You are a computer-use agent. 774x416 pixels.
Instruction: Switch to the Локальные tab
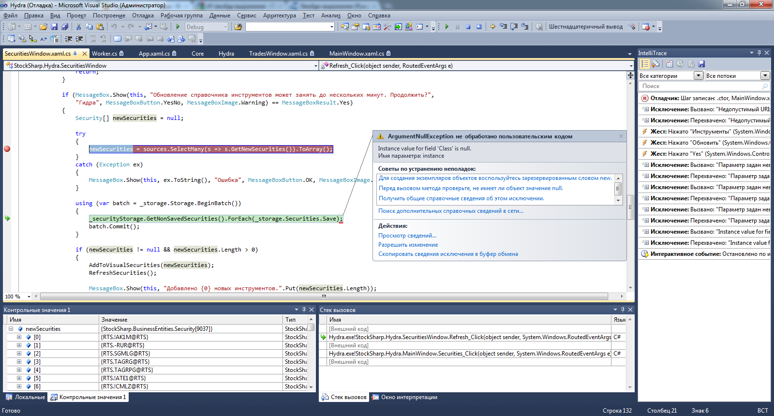click(x=25, y=397)
